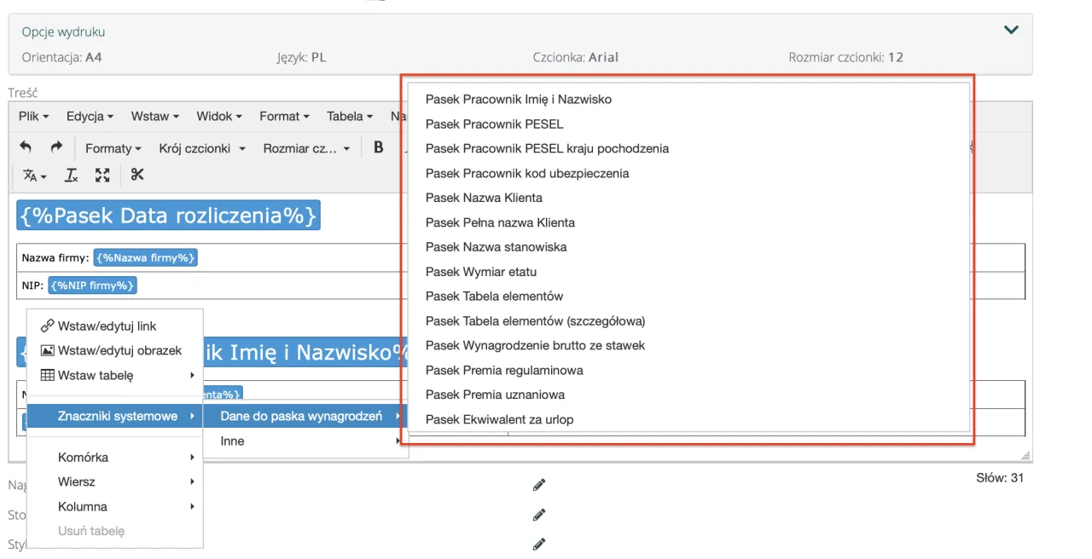Select Wstaw/edytuj link from context menu
1092x559 pixels.
[x=107, y=326]
